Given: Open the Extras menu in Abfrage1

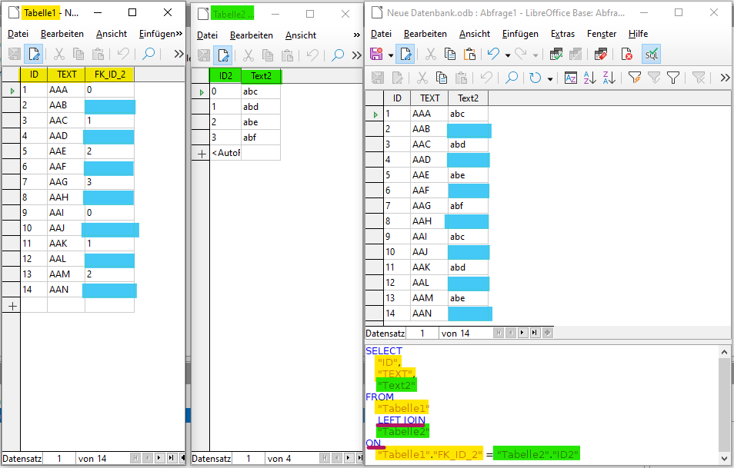Looking at the screenshot, I should [562, 34].
